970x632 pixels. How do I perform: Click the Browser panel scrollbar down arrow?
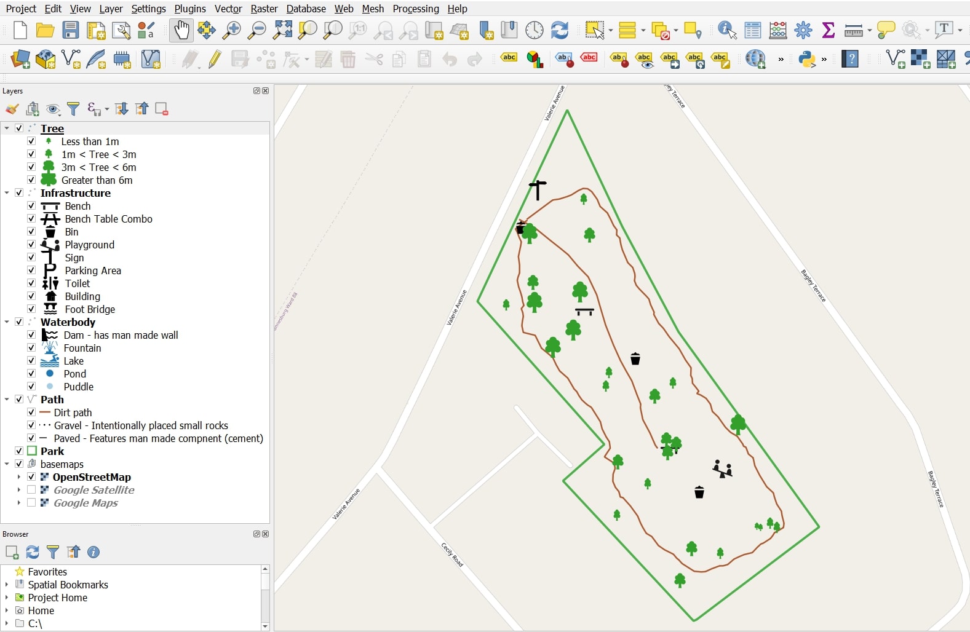(x=265, y=626)
